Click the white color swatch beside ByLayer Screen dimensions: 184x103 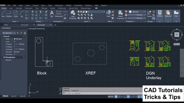(x=130, y=12)
